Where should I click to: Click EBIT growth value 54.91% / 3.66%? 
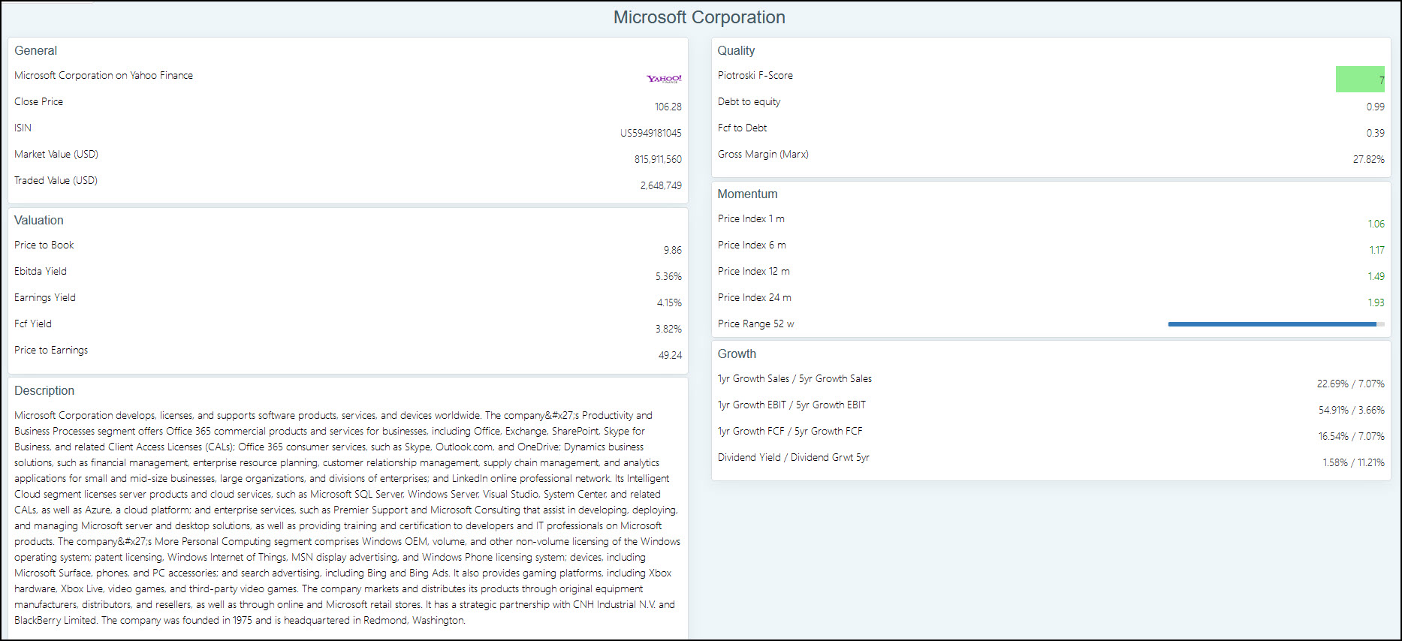[1351, 410]
